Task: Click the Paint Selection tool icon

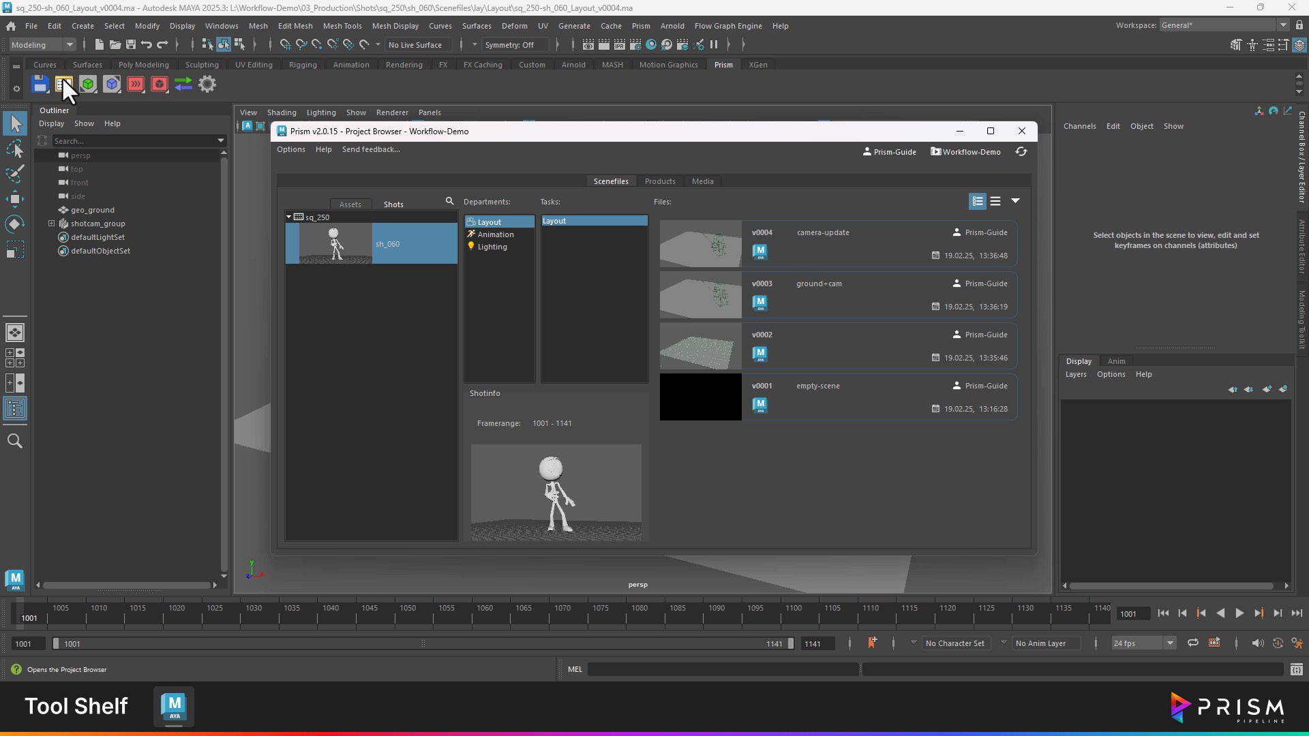Action: (x=15, y=174)
